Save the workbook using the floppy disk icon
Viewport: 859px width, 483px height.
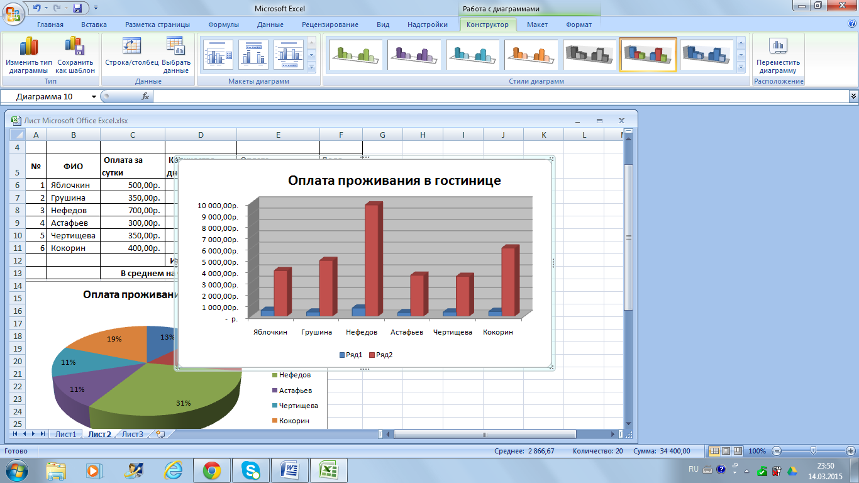tap(78, 8)
